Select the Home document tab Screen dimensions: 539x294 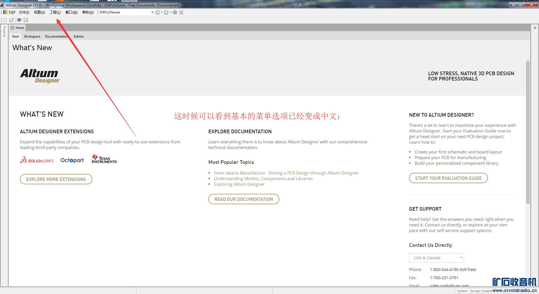click(x=17, y=28)
